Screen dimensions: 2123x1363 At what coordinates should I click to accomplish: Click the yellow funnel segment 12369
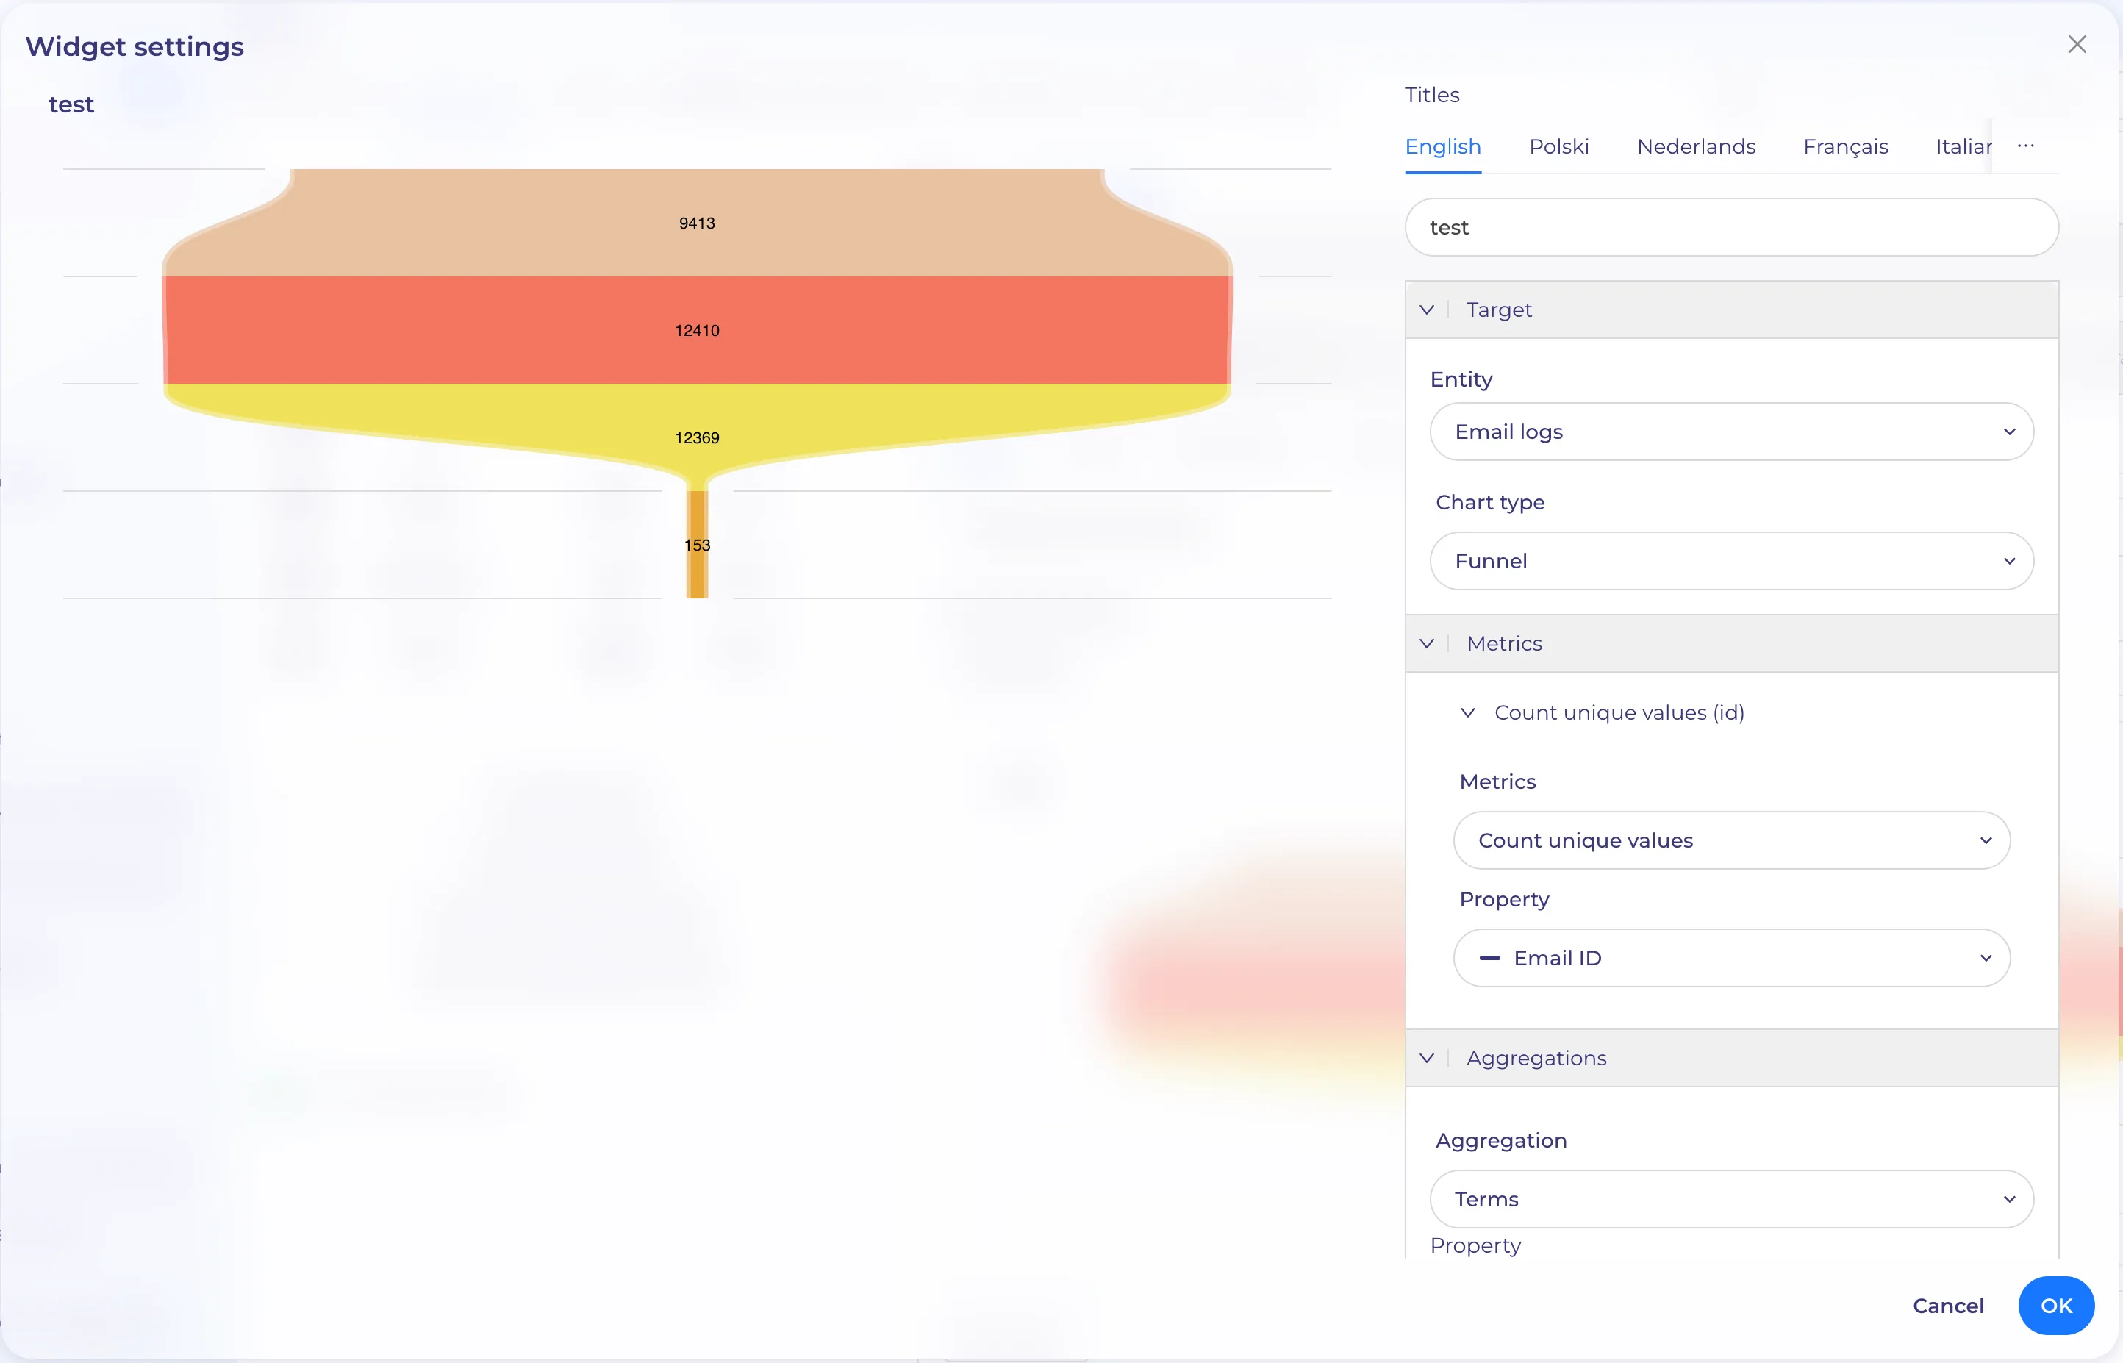(x=696, y=437)
